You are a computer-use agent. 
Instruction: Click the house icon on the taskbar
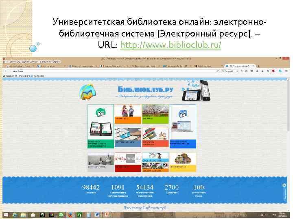pyautogui.click(x=33, y=215)
